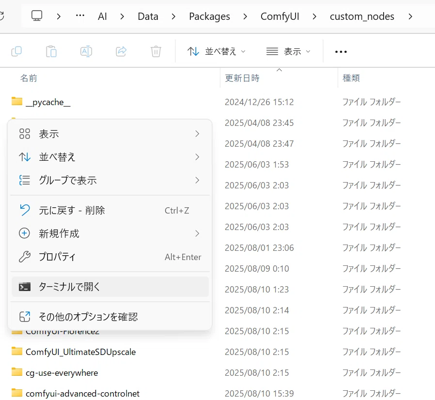Open the グループで表示 context menu entry
The width and height of the screenshot is (435, 400).
point(110,180)
